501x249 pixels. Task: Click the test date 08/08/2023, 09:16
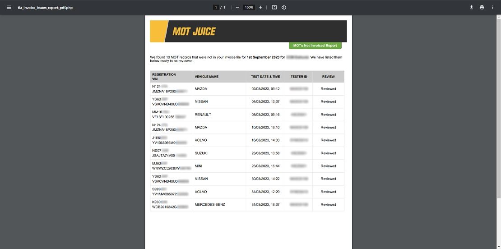pyautogui.click(x=265, y=115)
